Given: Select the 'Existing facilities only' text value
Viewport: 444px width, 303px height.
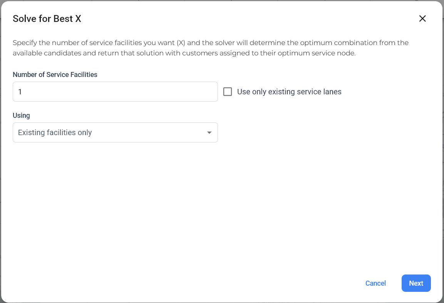Looking at the screenshot, I should [55, 132].
